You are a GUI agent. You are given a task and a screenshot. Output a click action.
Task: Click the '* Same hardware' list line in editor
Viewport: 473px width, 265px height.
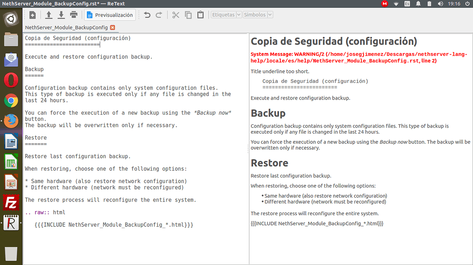[106, 181]
